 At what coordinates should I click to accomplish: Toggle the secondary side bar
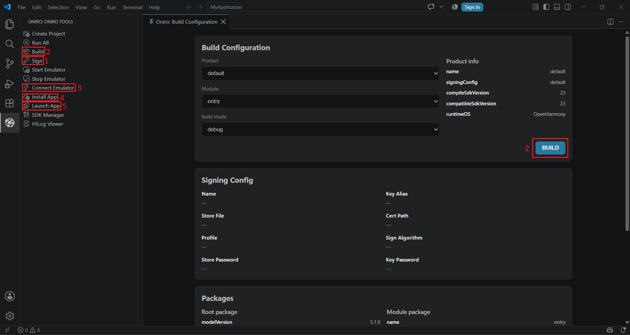tap(568, 7)
